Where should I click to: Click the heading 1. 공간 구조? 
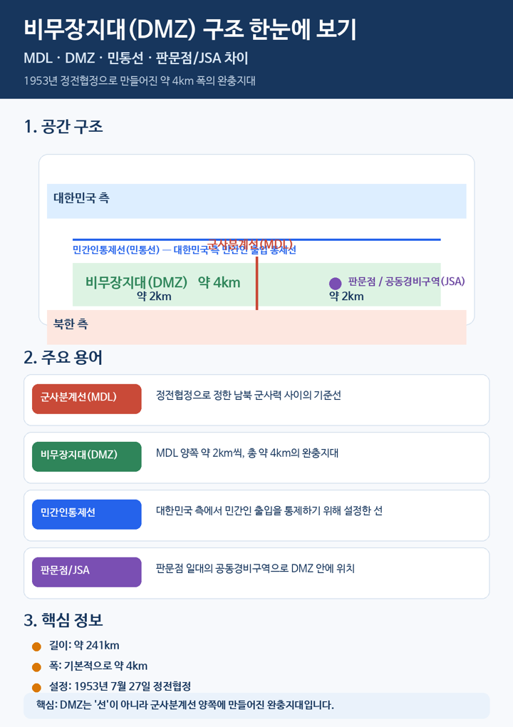click(63, 127)
